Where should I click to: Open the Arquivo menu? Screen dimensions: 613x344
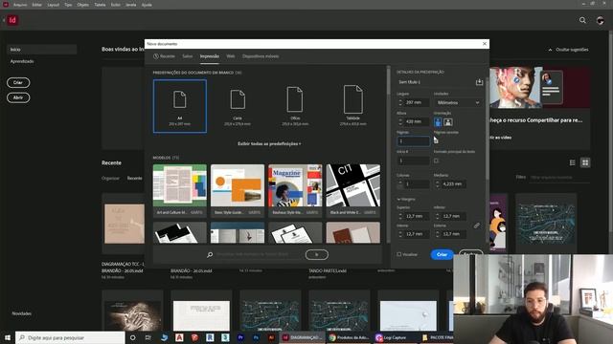[x=20, y=5]
